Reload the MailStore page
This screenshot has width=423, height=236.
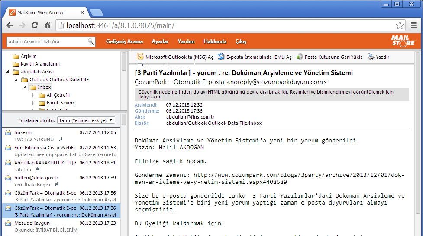[35, 25]
